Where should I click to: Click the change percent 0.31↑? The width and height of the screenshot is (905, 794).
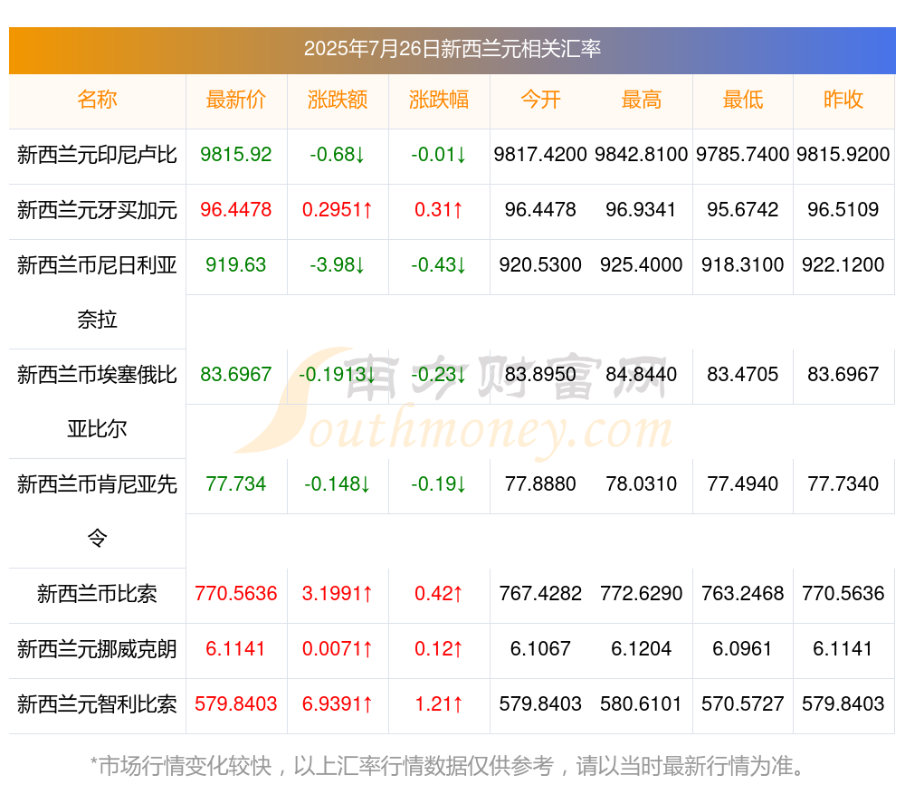click(x=439, y=210)
